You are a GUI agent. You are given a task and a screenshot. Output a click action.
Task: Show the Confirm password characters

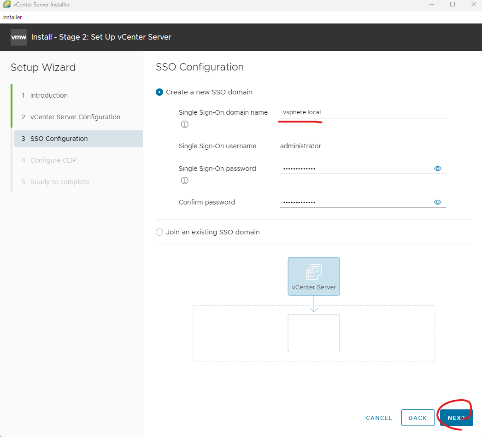[x=437, y=202]
